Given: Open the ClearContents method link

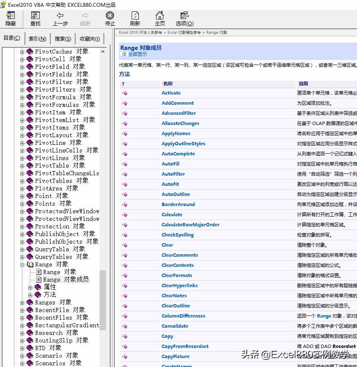Looking at the screenshot, I should click(178, 265).
